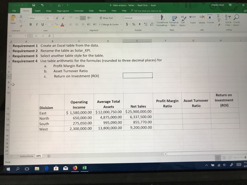
Task: Click the red Font Color button
Action: click(x=62, y=25)
